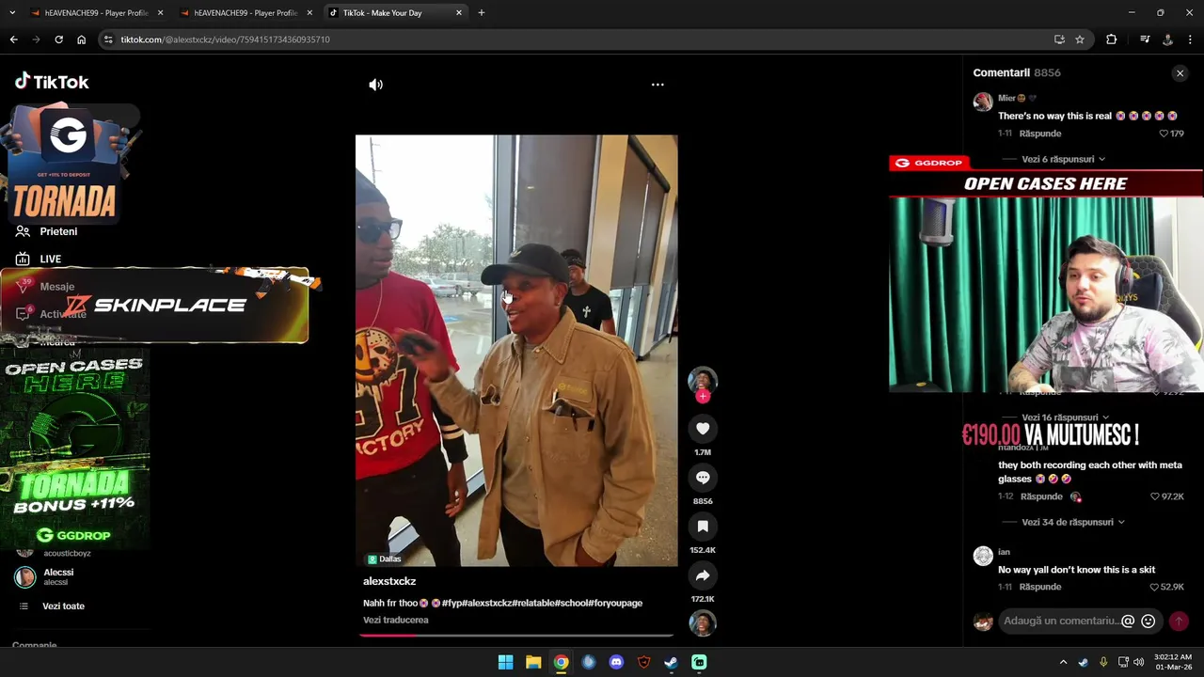Post comment with the red arrow button
This screenshot has height=677, width=1204.
1179,621
